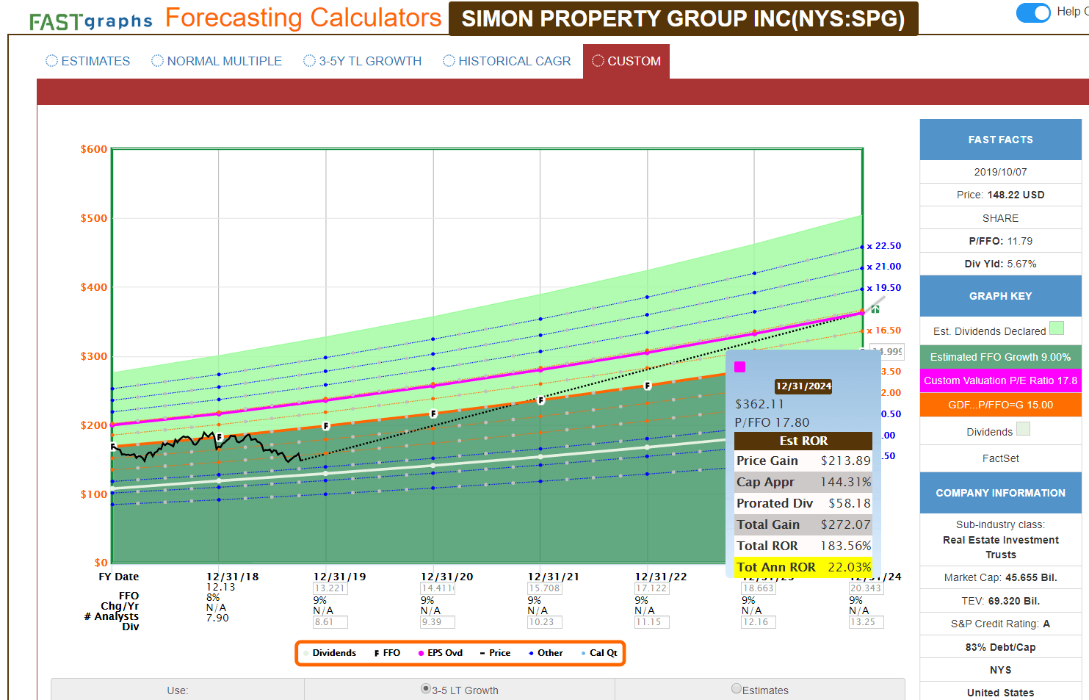
Task: Click the x 19.50 multiple label
Action: (883, 288)
